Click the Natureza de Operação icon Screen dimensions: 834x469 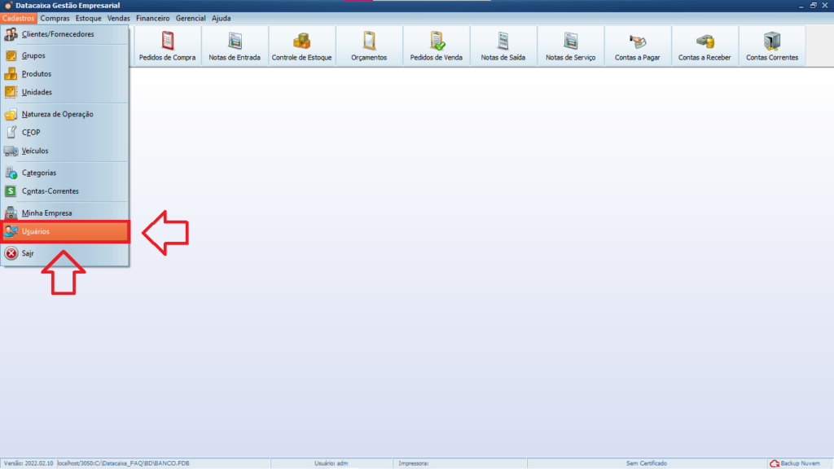click(11, 114)
